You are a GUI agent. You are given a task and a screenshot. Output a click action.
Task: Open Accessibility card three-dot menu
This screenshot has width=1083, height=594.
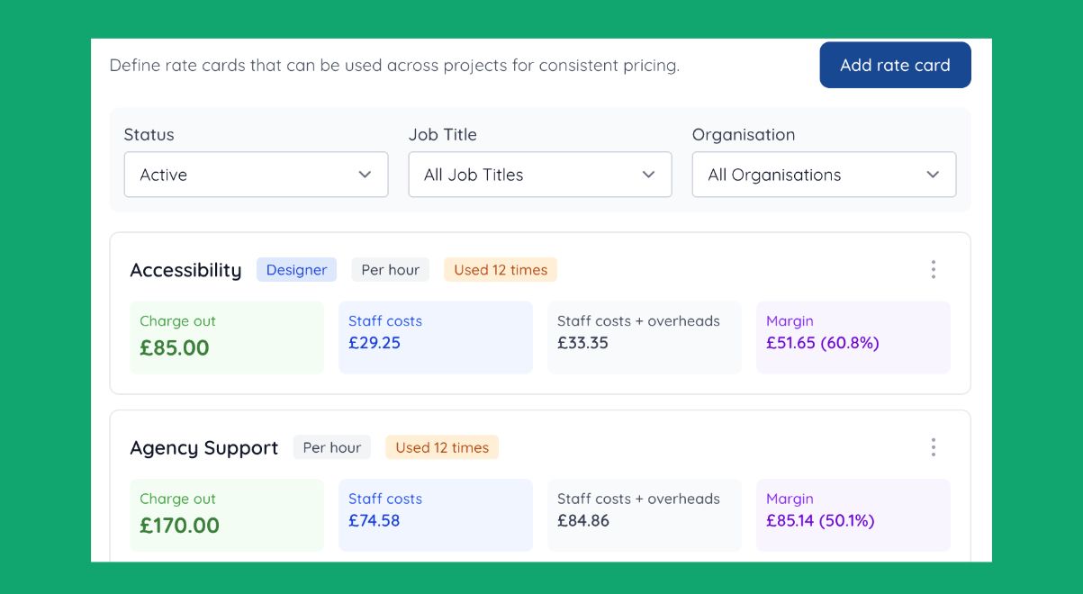[933, 269]
